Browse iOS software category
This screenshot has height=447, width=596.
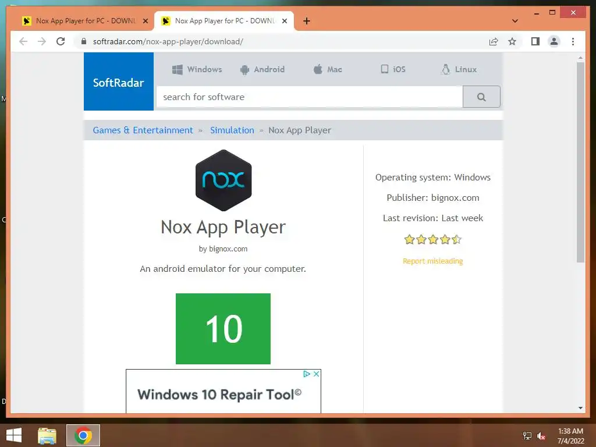click(393, 69)
